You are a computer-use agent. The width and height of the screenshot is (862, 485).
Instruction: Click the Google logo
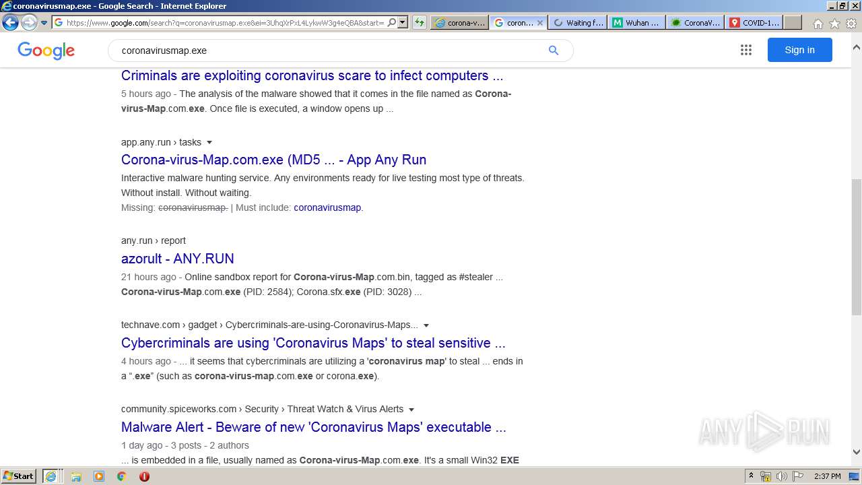coord(46,51)
